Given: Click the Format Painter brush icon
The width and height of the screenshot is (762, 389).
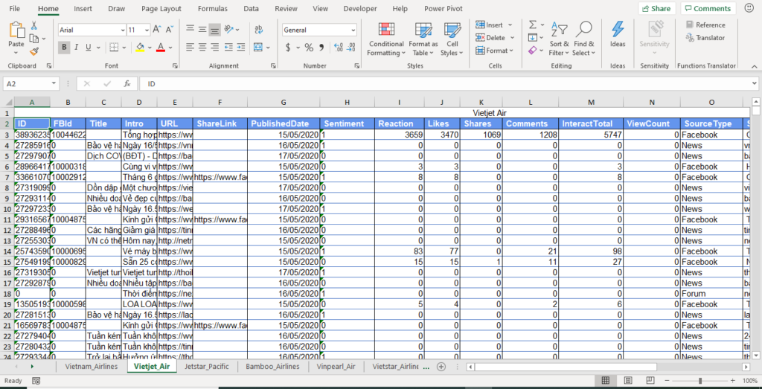Looking at the screenshot, I should click(34, 51).
